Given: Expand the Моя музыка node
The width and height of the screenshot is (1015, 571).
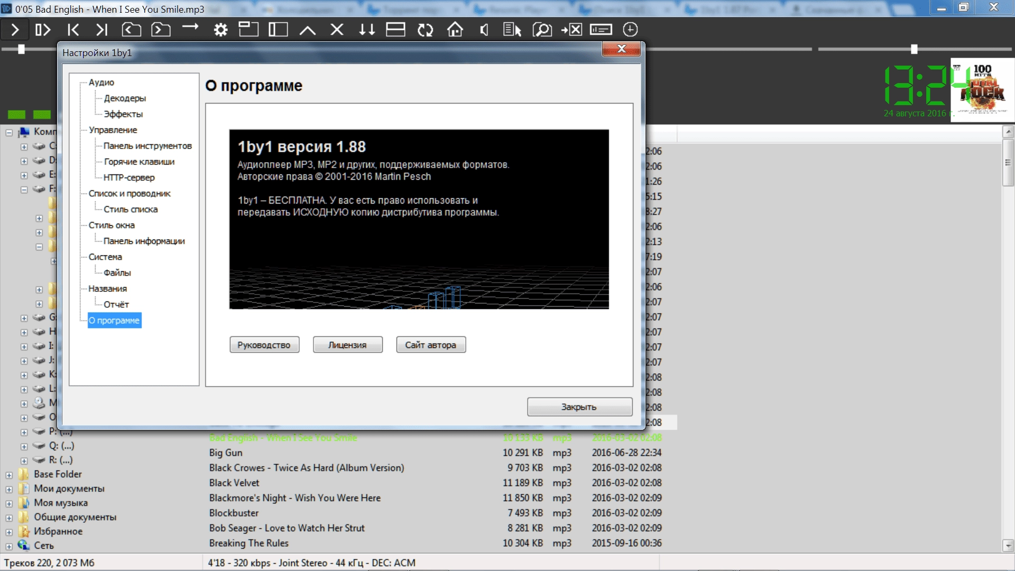Looking at the screenshot, I should (x=9, y=504).
